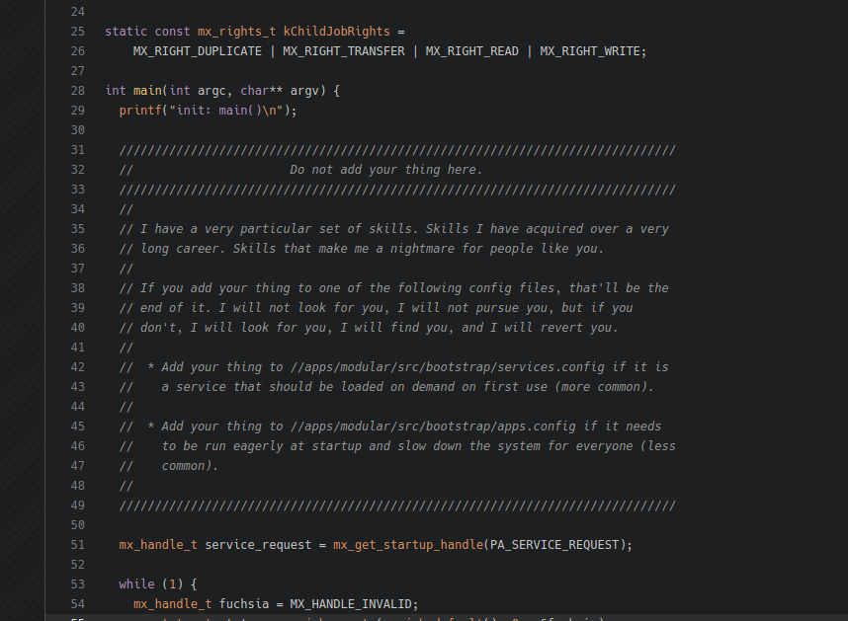Click the MX_RIGHT_DUPLICATE constant
This screenshot has width=848, height=621.
click(x=198, y=51)
